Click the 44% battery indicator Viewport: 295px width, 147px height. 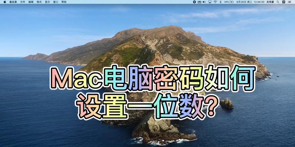[229, 2]
